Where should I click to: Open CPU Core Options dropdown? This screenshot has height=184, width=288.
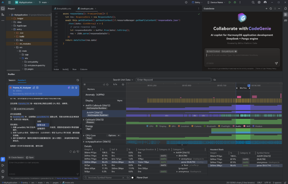coord(114,135)
